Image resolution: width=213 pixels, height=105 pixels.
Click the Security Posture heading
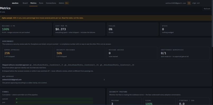tap(118, 92)
